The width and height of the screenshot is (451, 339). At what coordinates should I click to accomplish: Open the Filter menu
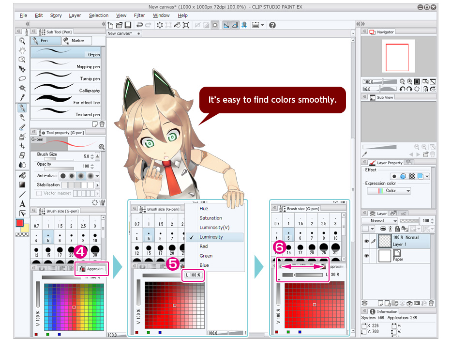(139, 15)
